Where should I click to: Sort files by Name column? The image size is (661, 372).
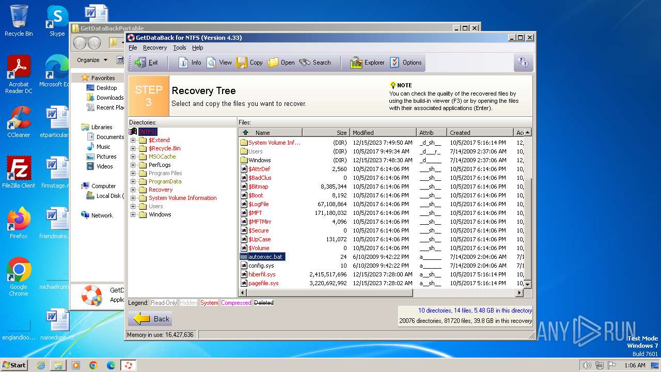pos(271,133)
